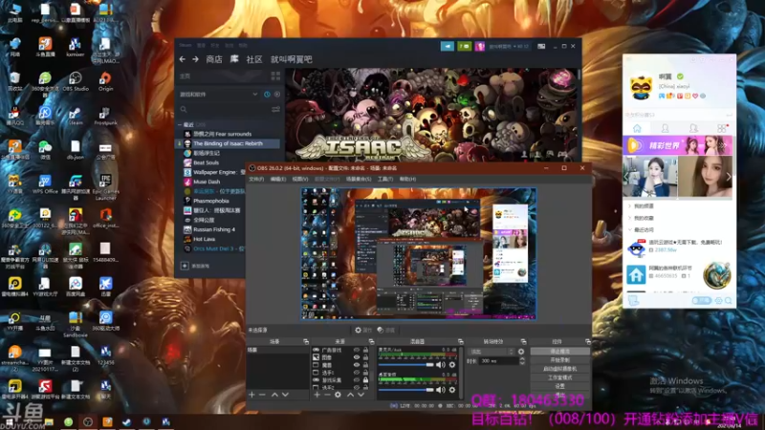Mute second audio mixer channel speaker
Image resolution: width=765 pixels, height=430 pixels.
(x=441, y=390)
